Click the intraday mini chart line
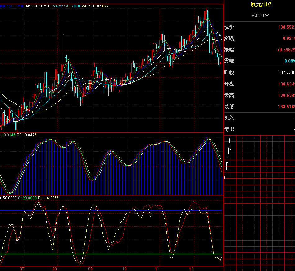Image resolution: width=295 pixels, height=271 pixels. 227,159
